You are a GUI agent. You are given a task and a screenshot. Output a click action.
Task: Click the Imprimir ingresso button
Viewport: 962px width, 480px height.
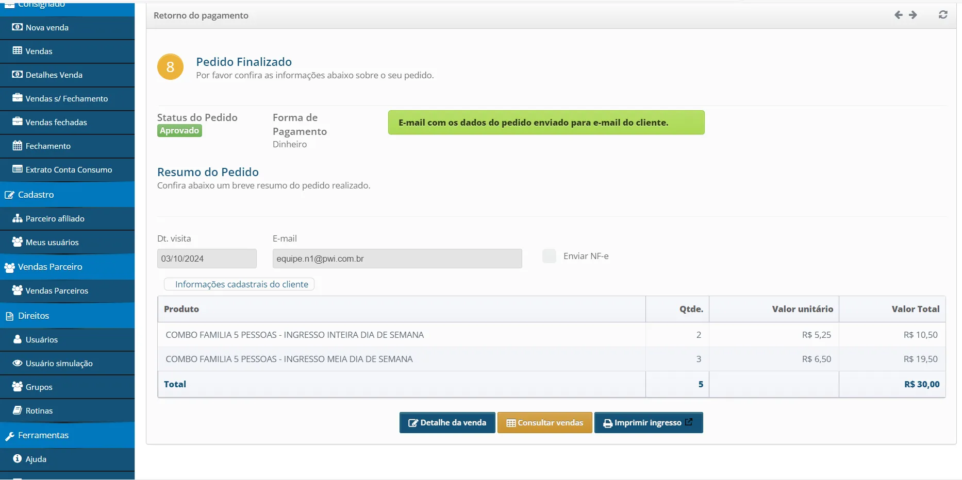tap(648, 423)
